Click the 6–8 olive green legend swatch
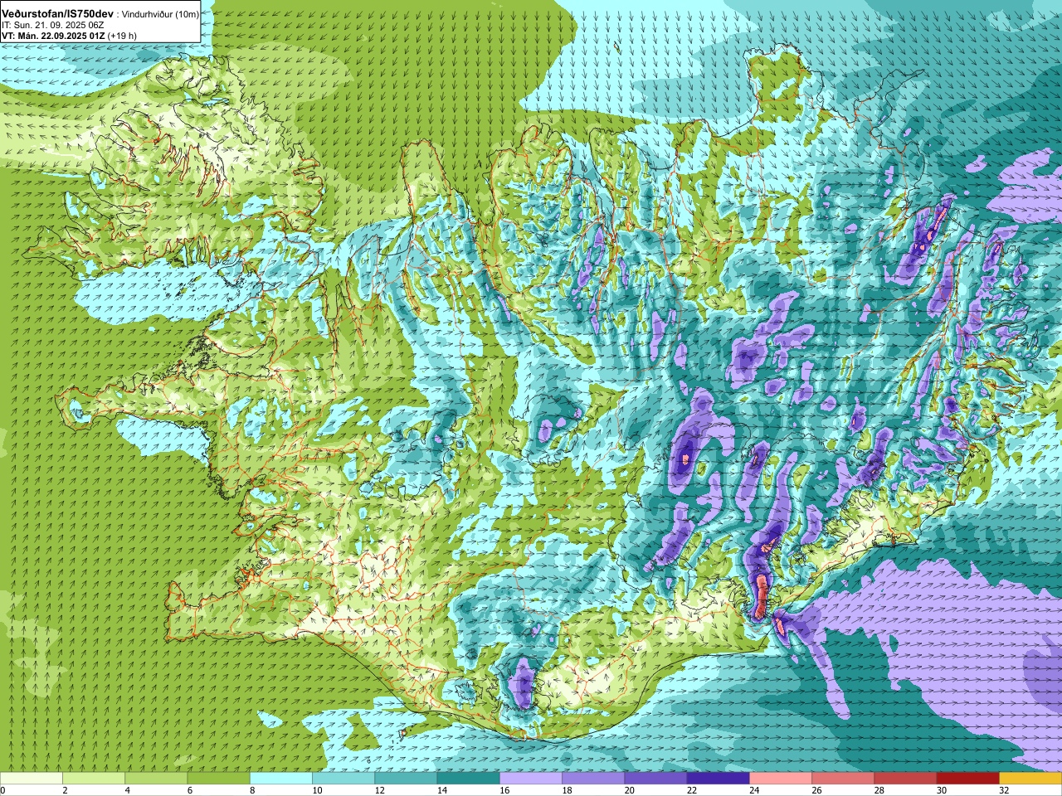Viewport: 1062px width, 796px height. pos(218,778)
